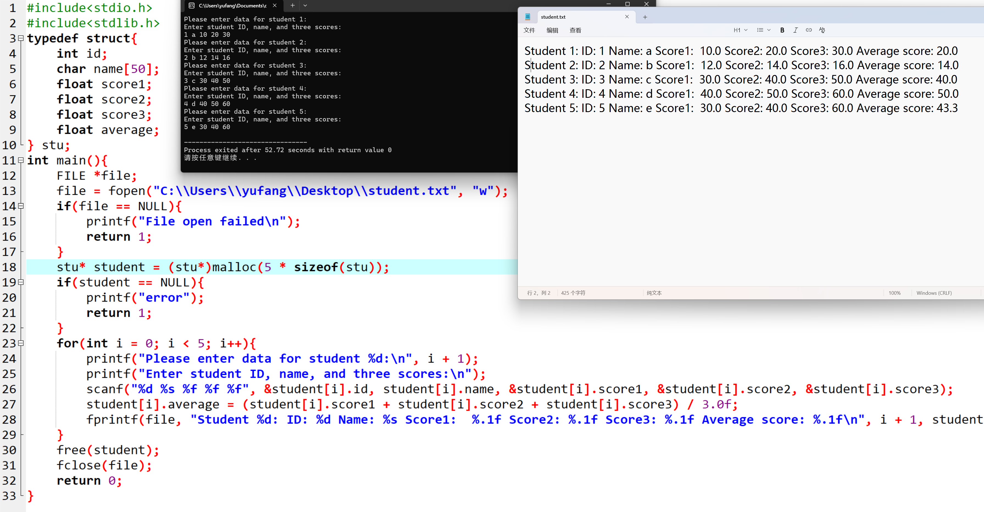Collapse the main function fold marker
Viewport: 984px width, 512px height.
pyautogui.click(x=21, y=160)
